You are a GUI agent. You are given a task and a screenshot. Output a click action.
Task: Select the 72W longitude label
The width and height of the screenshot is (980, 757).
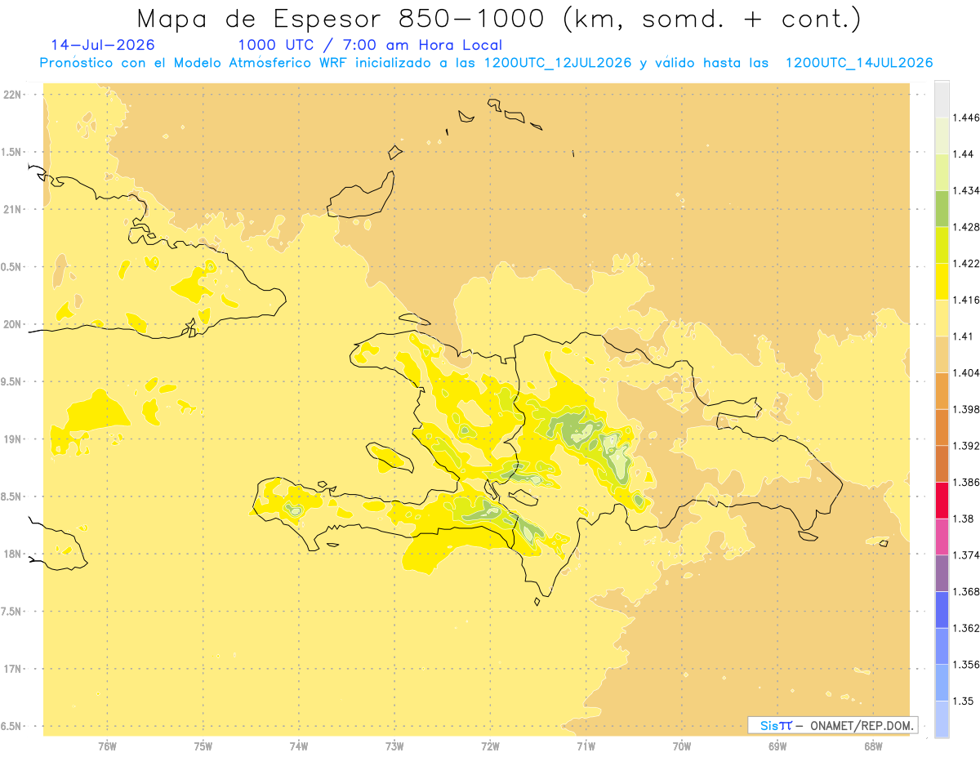[x=491, y=746]
